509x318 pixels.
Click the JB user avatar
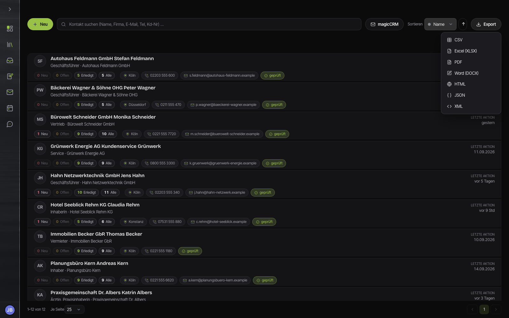(10, 310)
